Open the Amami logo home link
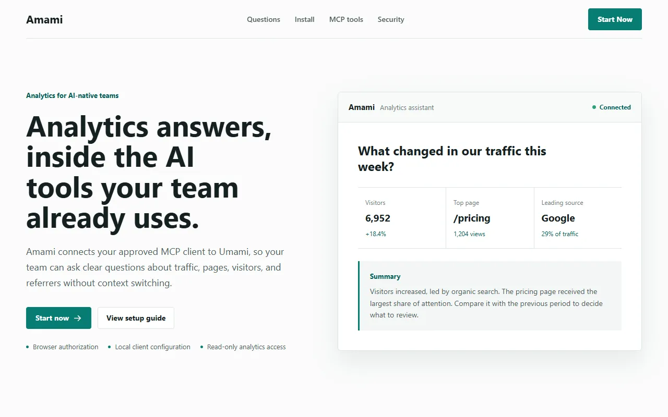668x417 pixels. click(44, 20)
